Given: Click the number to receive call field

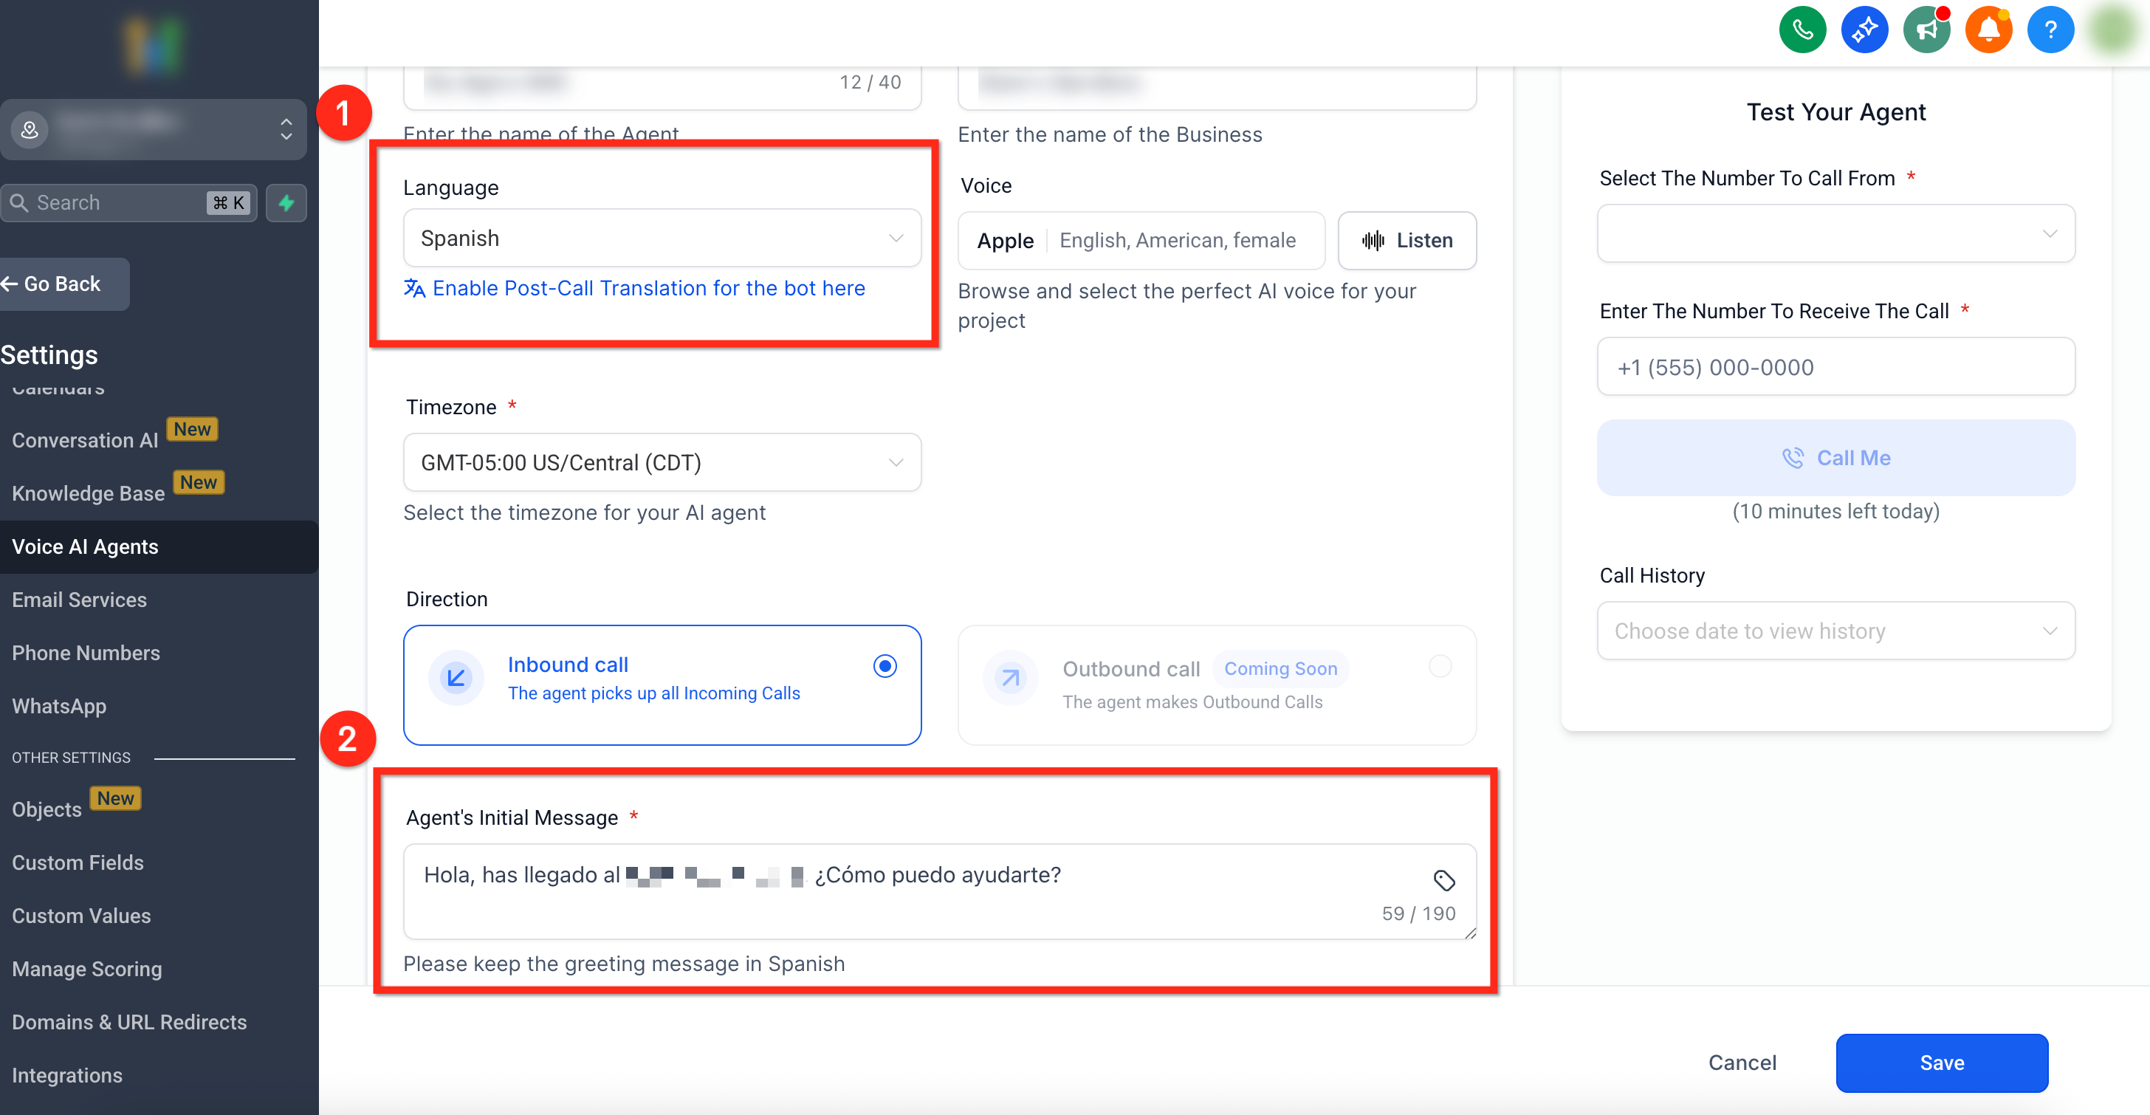Looking at the screenshot, I should pos(1835,367).
